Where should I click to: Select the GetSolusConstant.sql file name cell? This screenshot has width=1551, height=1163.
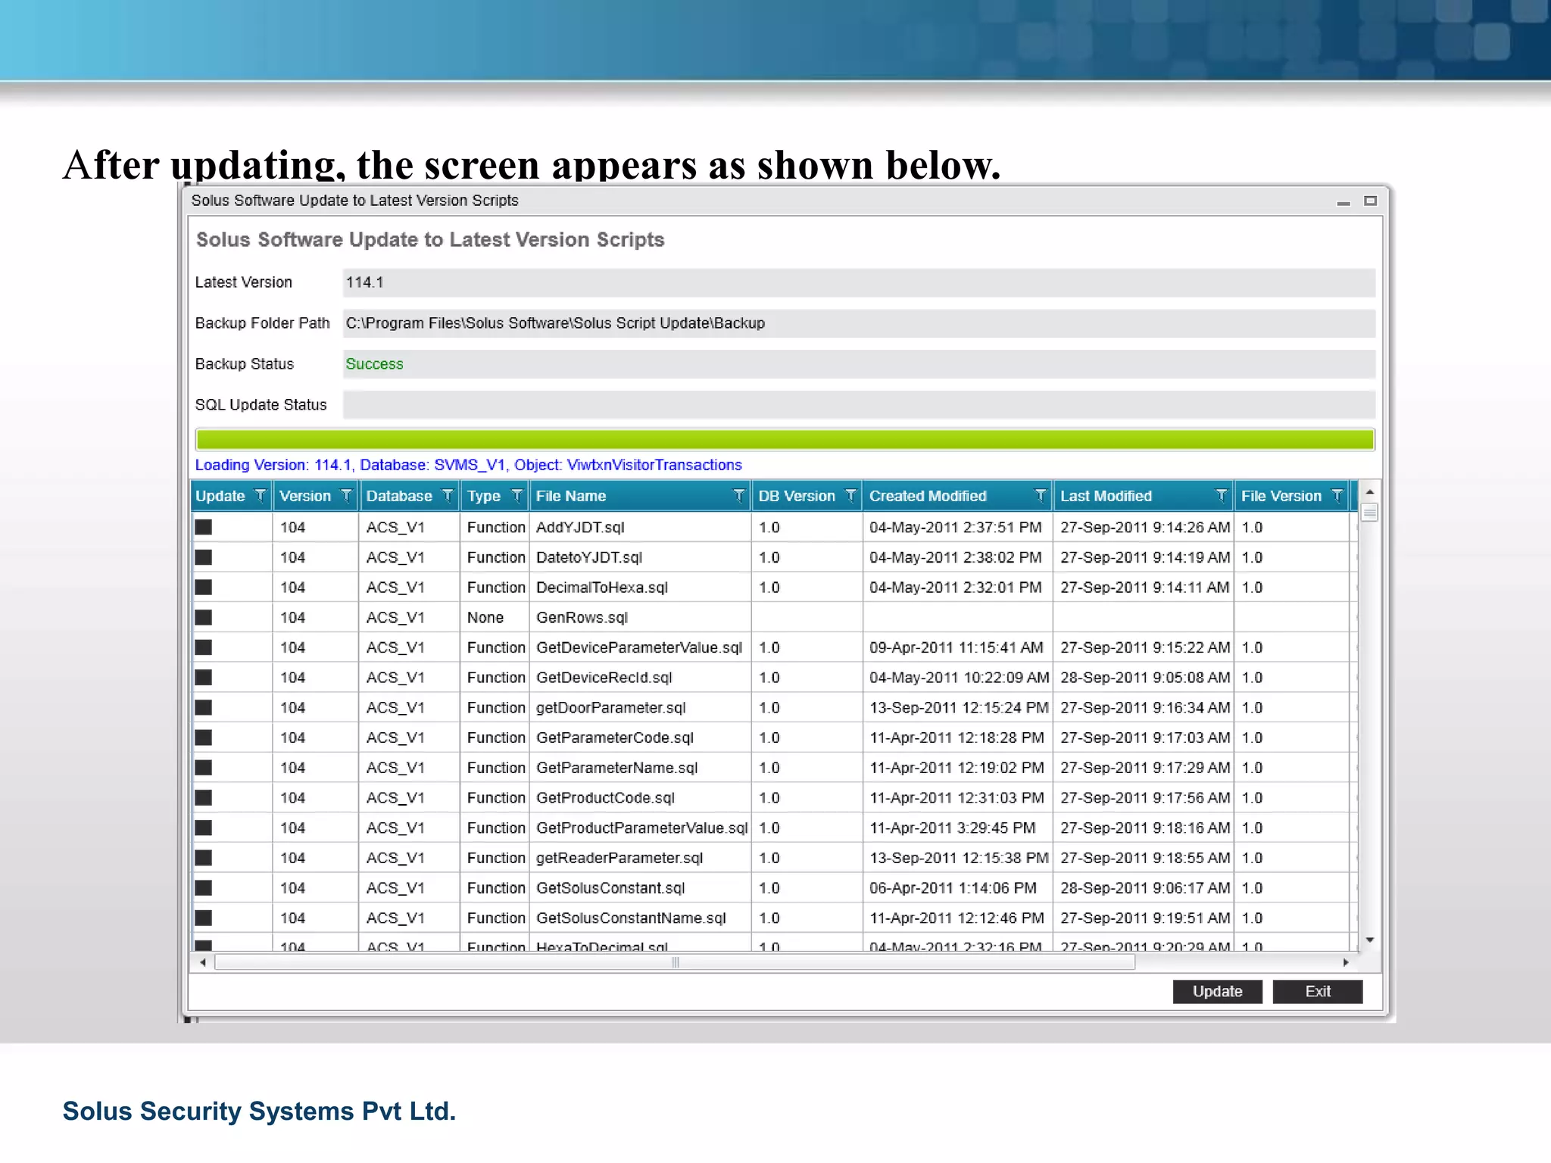click(x=641, y=887)
